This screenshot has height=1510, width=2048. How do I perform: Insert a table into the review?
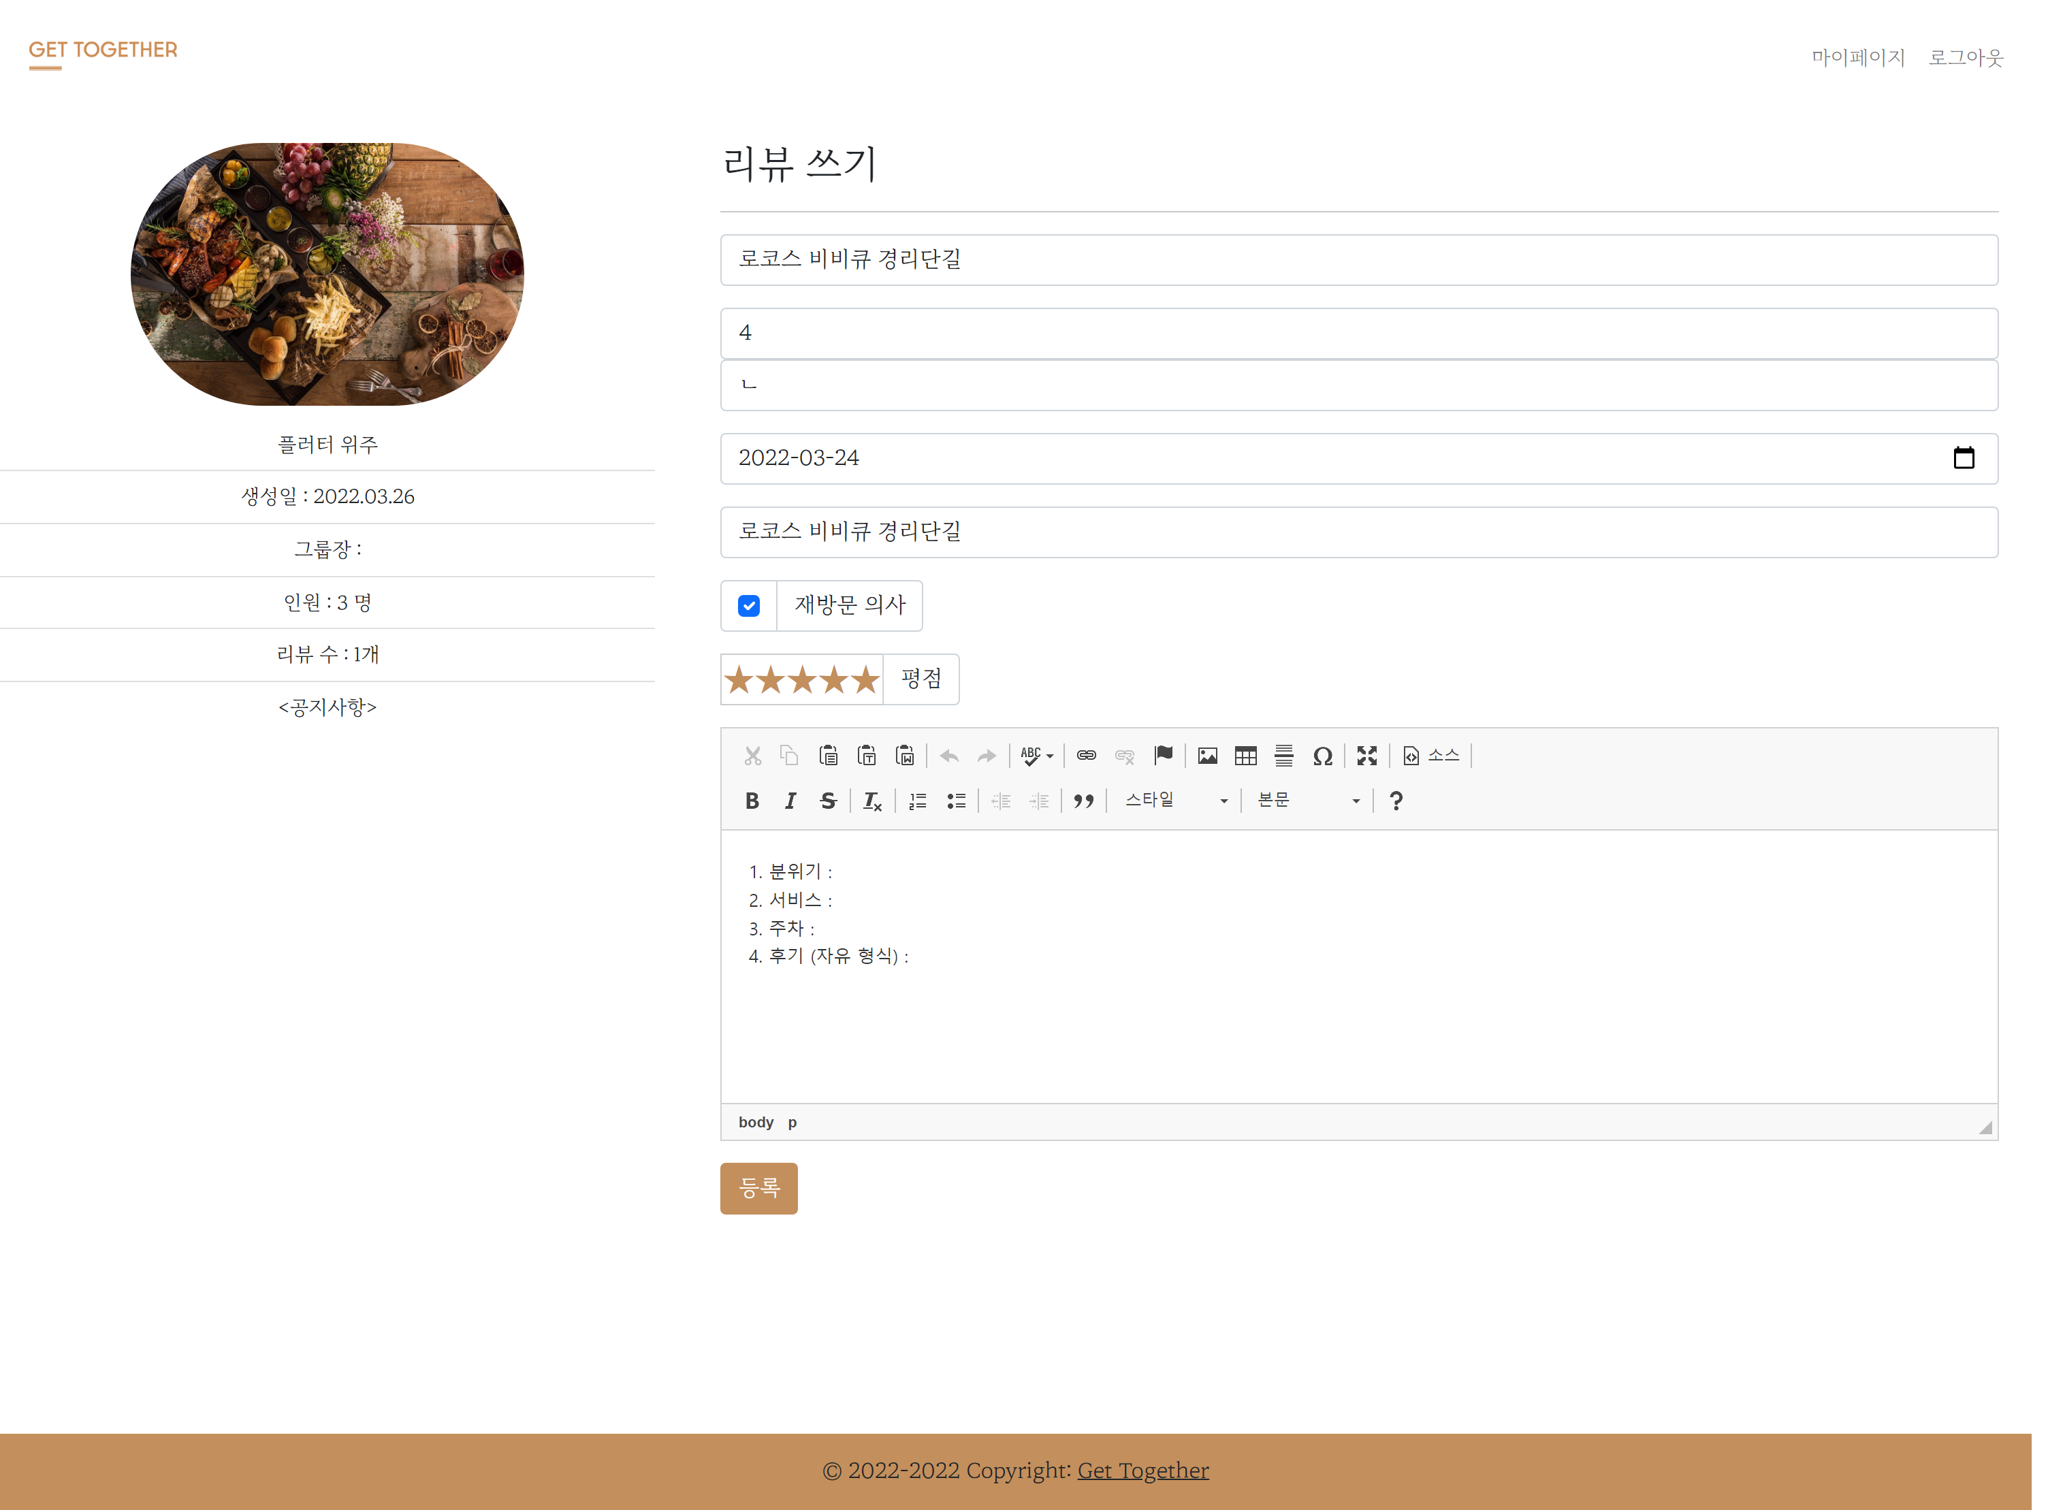coord(1245,755)
